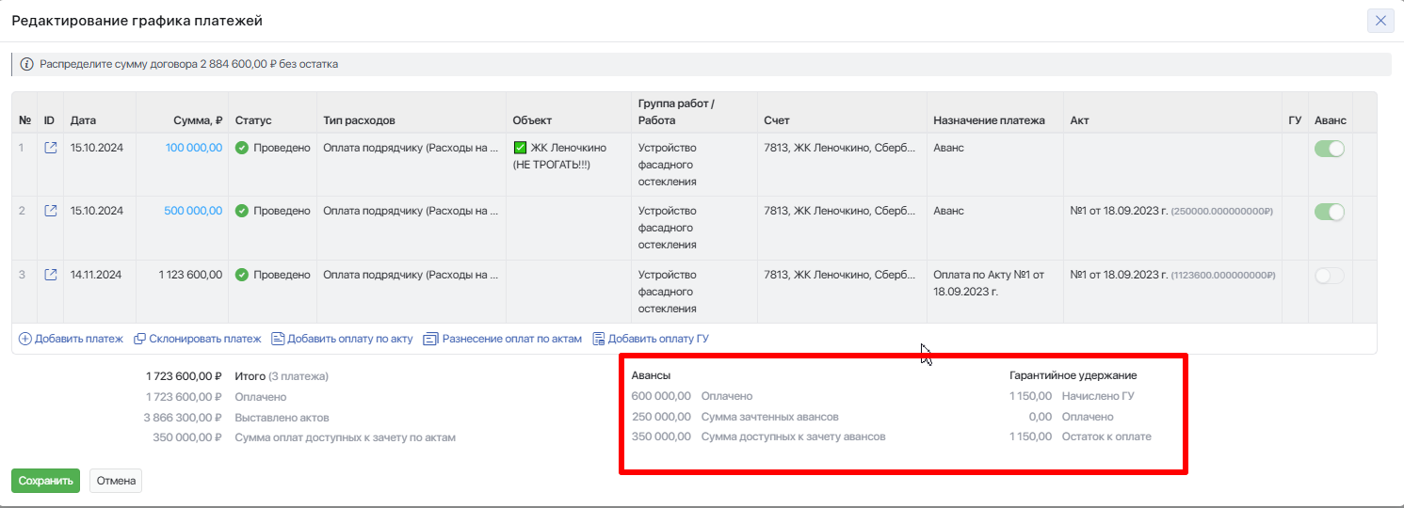Open payment 3 via external link icon
Screen dimensions: 1404x508
click(51, 275)
